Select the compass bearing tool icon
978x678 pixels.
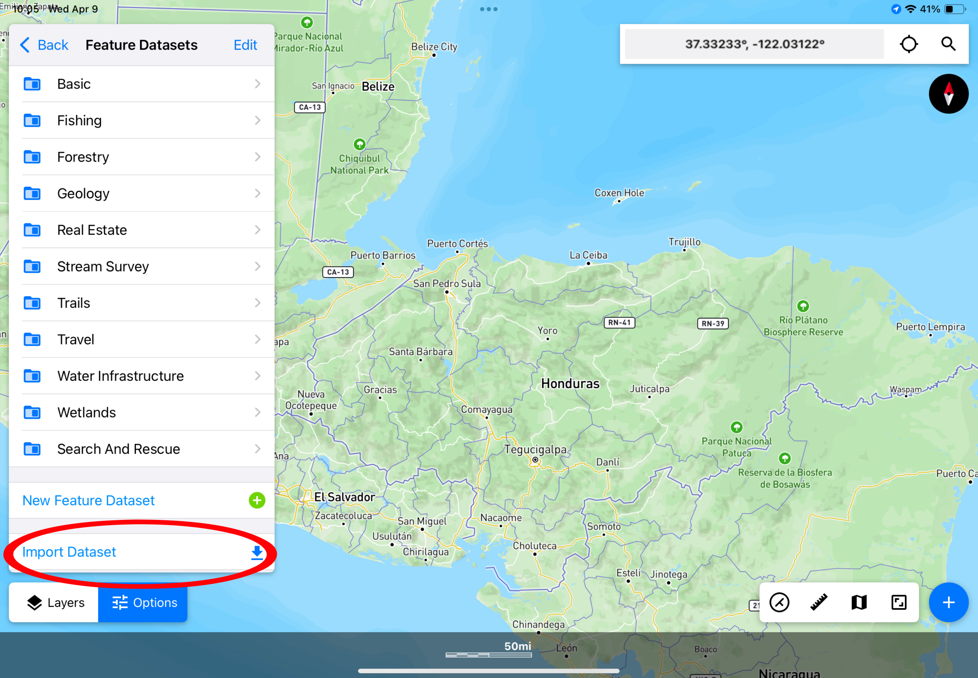click(x=779, y=602)
